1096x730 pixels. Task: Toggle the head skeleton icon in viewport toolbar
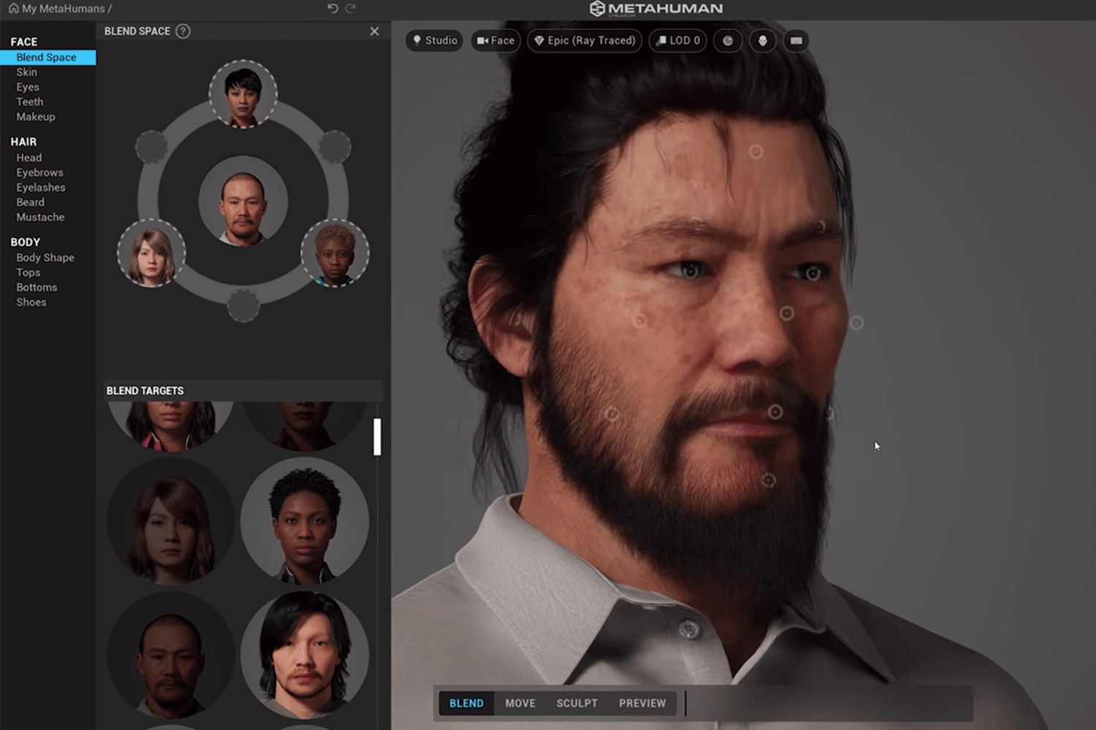762,41
